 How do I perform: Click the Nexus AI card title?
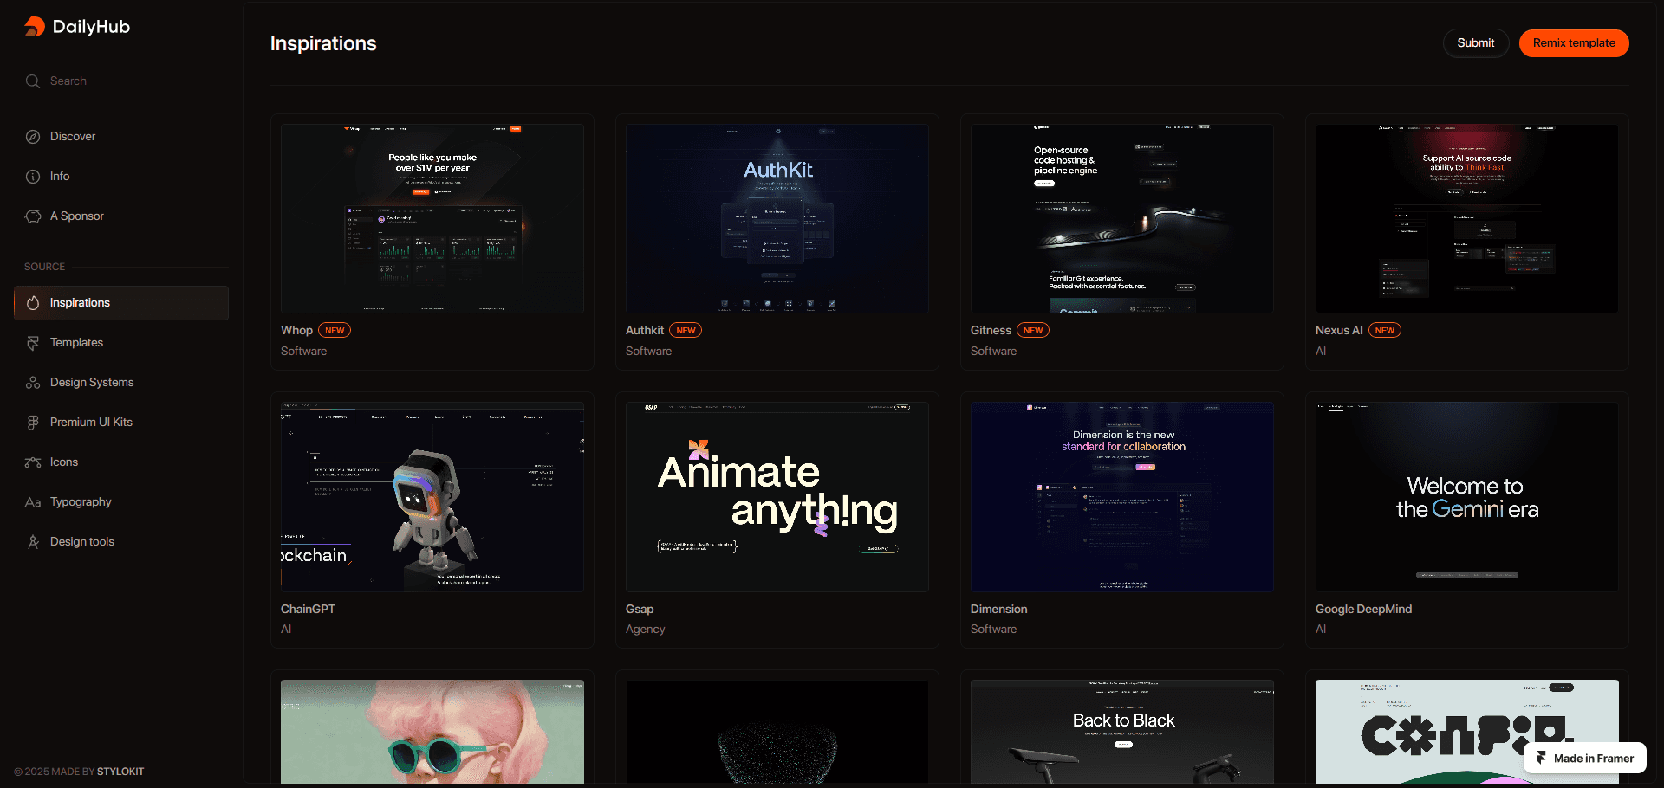[x=1339, y=331]
